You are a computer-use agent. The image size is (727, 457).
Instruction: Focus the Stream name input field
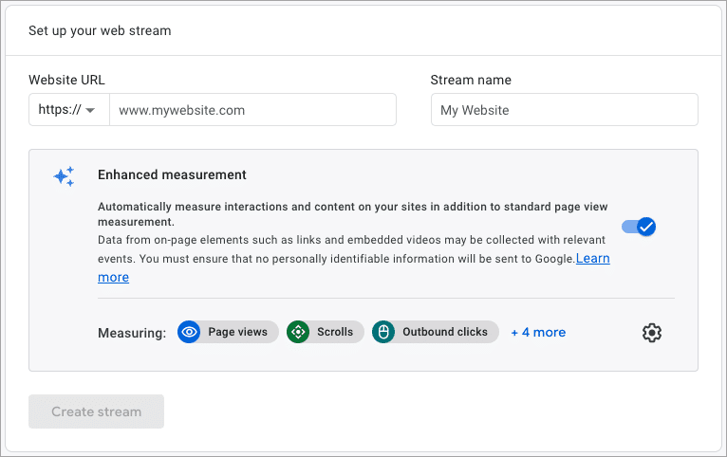pyautogui.click(x=565, y=110)
